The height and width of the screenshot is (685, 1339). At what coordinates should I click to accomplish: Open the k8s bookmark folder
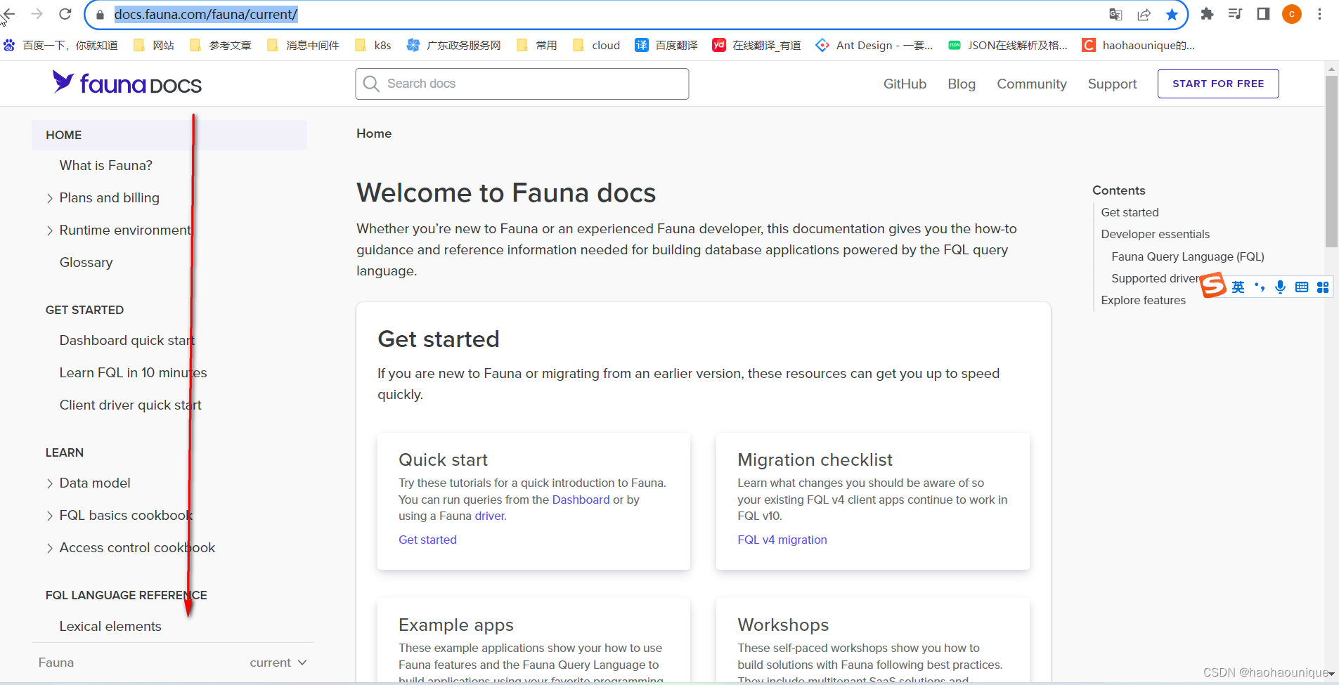[x=373, y=45]
